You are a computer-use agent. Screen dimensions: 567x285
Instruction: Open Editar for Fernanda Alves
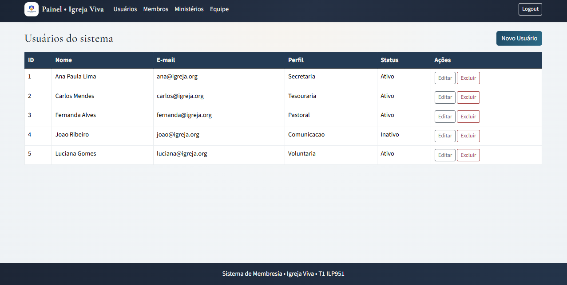click(x=445, y=117)
